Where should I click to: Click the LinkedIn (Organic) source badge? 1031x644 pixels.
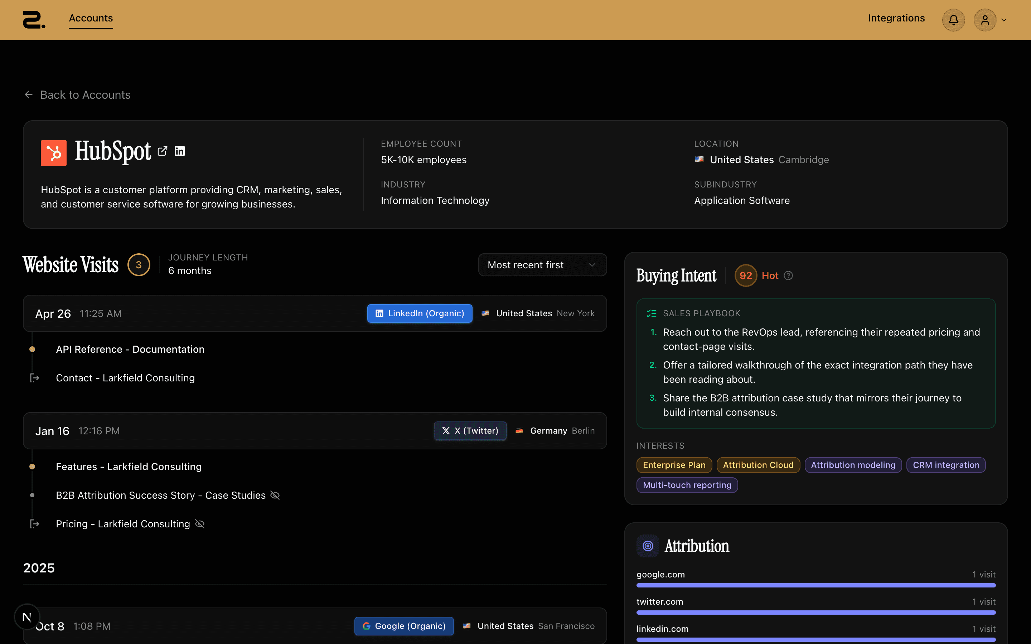coord(420,313)
